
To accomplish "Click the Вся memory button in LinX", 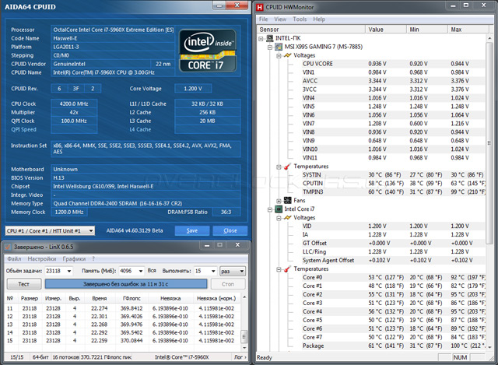I will click(152, 271).
